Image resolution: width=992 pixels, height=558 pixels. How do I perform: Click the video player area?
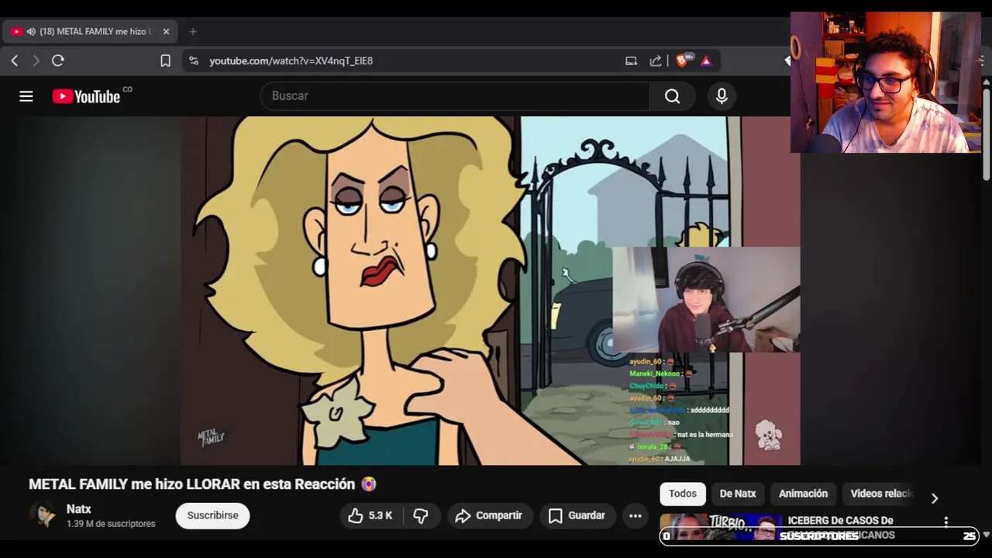(x=491, y=291)
